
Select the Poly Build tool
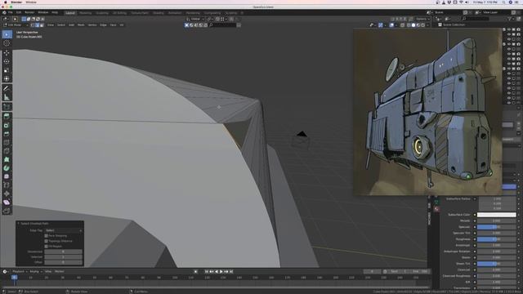click(x=7, y=159)
